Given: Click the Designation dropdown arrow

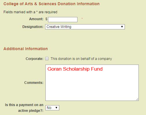Looking at the screenshot, I should (122, 27).
